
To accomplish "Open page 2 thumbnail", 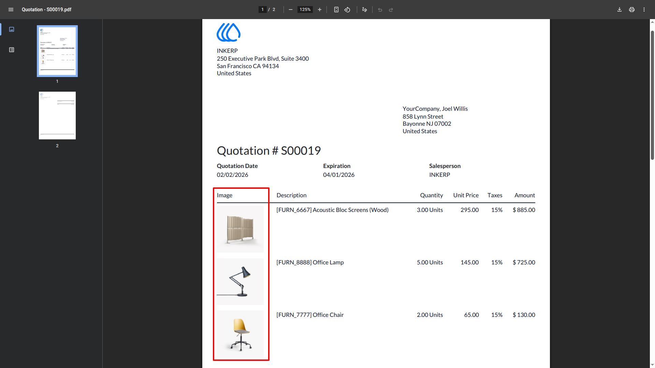I will click(x=57, y=116).
